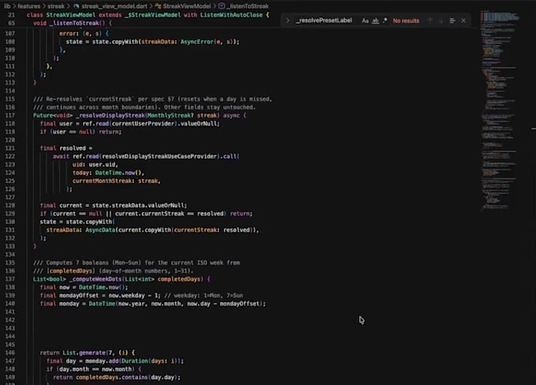Click '_computeWeekDots' method name on line 137
This screenshot has width=536, height=385.
95,279
